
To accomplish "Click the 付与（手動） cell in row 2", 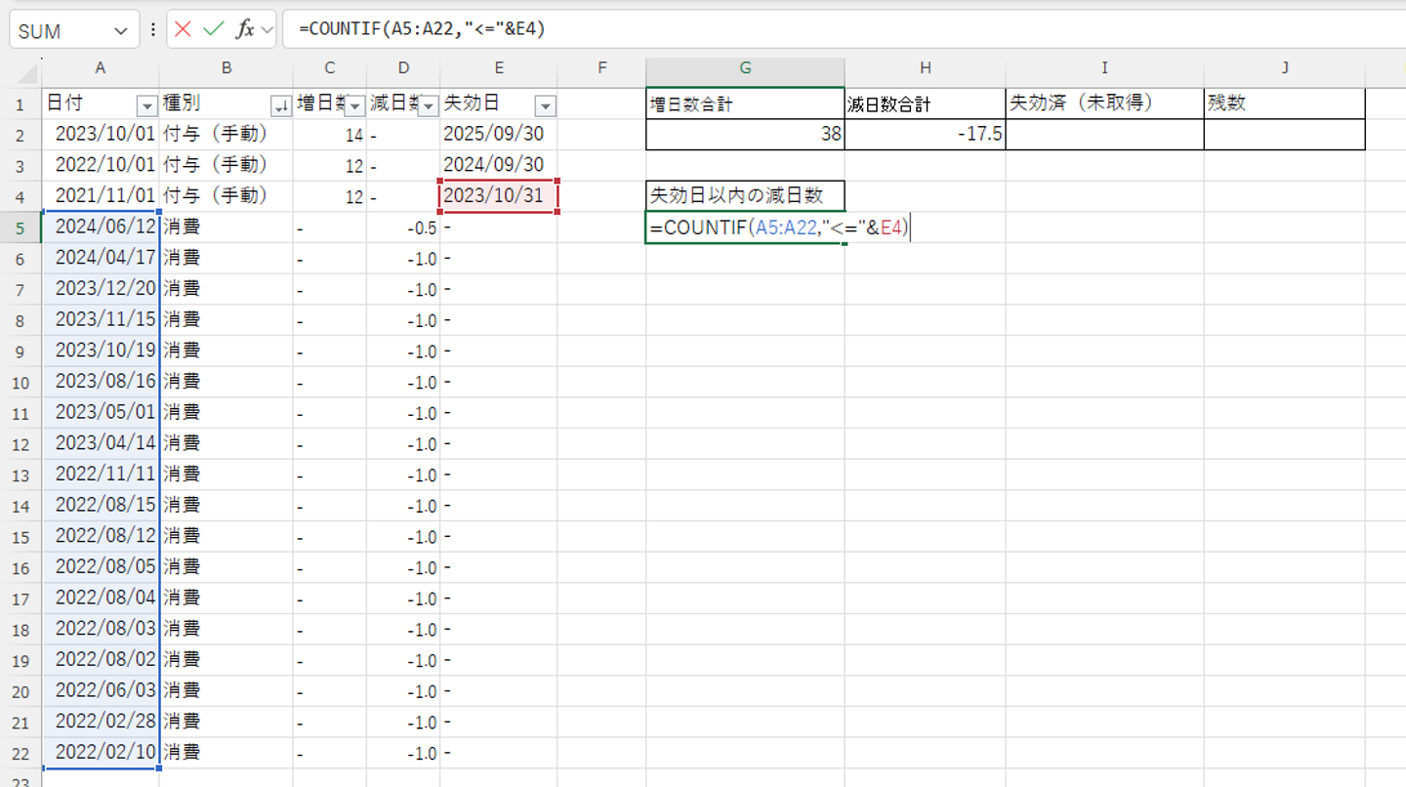I will click(227, 135).
